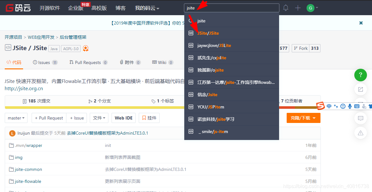Select jaywcjlove/JSLite suggestion
Viewport: 372px width, 192px height.
232,45
